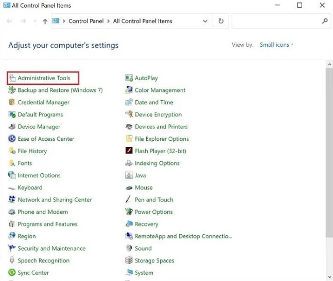
Task: Open RemoteApp and Desktop Connections link
Action: pos(184,236)
